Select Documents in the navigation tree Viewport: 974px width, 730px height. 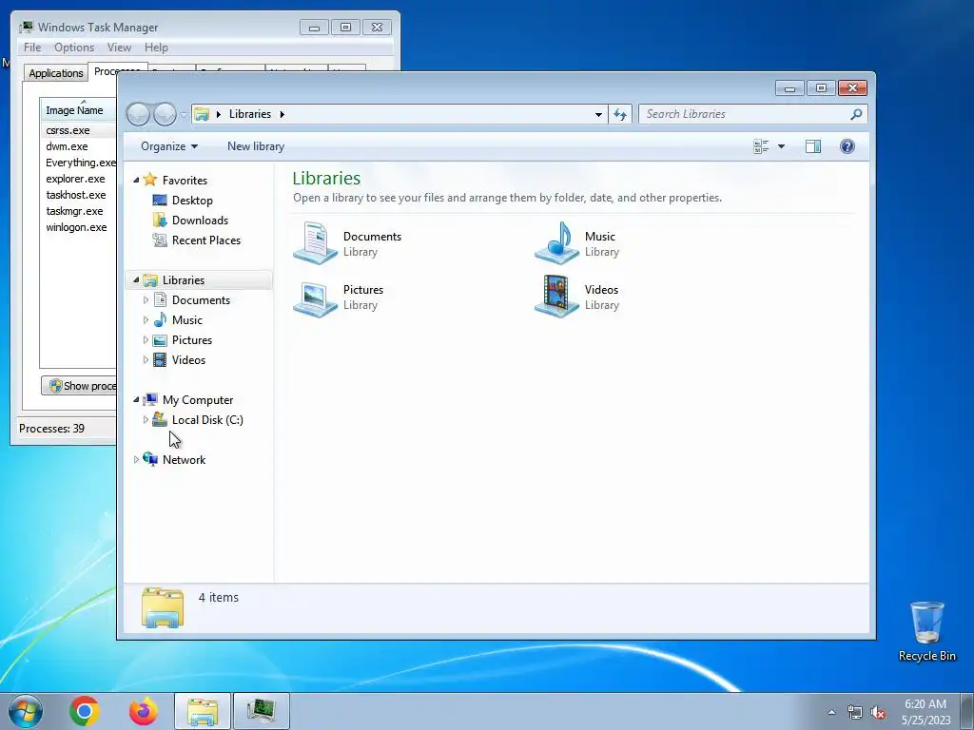click(x=201, y=300)
